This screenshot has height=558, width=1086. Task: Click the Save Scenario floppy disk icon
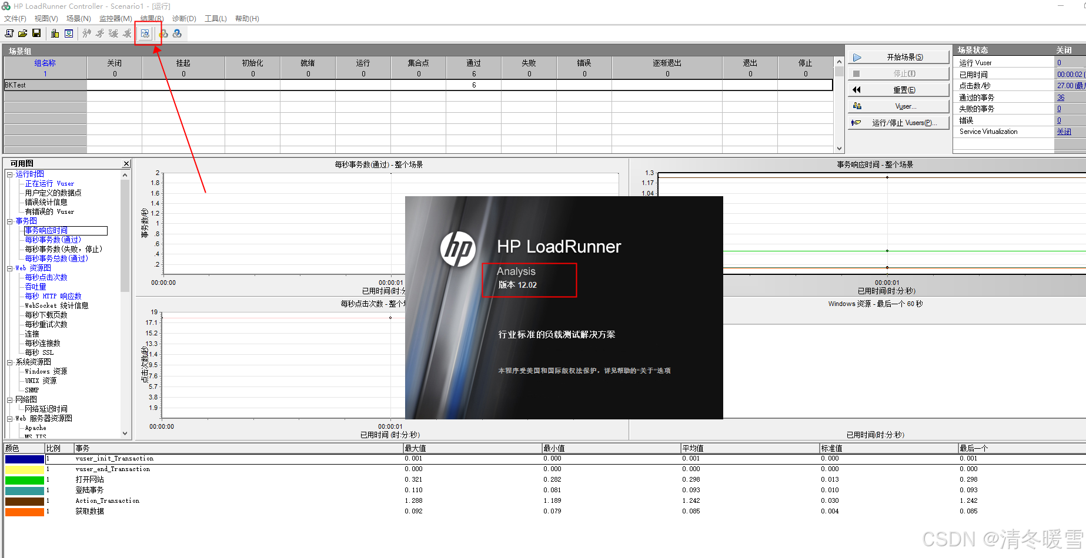coord(36,33)
